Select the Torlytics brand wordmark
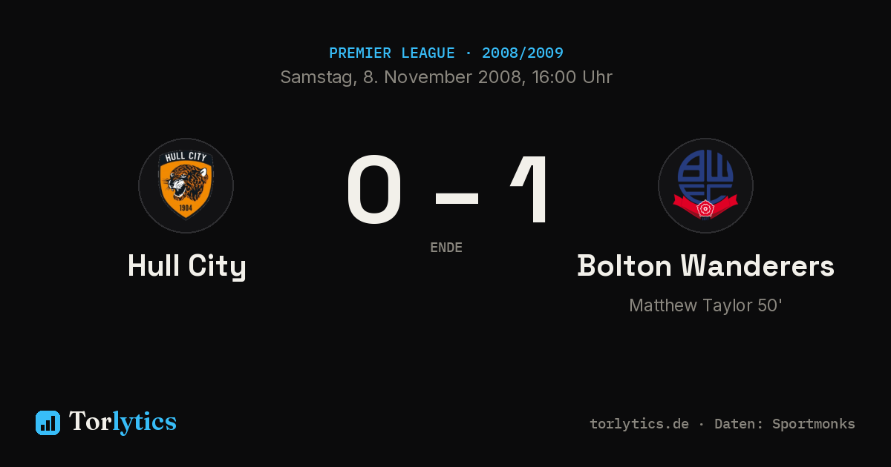This screenshot has height=467, width=891. tap(123, 422)
